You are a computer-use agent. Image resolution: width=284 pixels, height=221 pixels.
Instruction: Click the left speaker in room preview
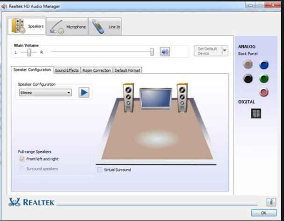pos(128,98)
